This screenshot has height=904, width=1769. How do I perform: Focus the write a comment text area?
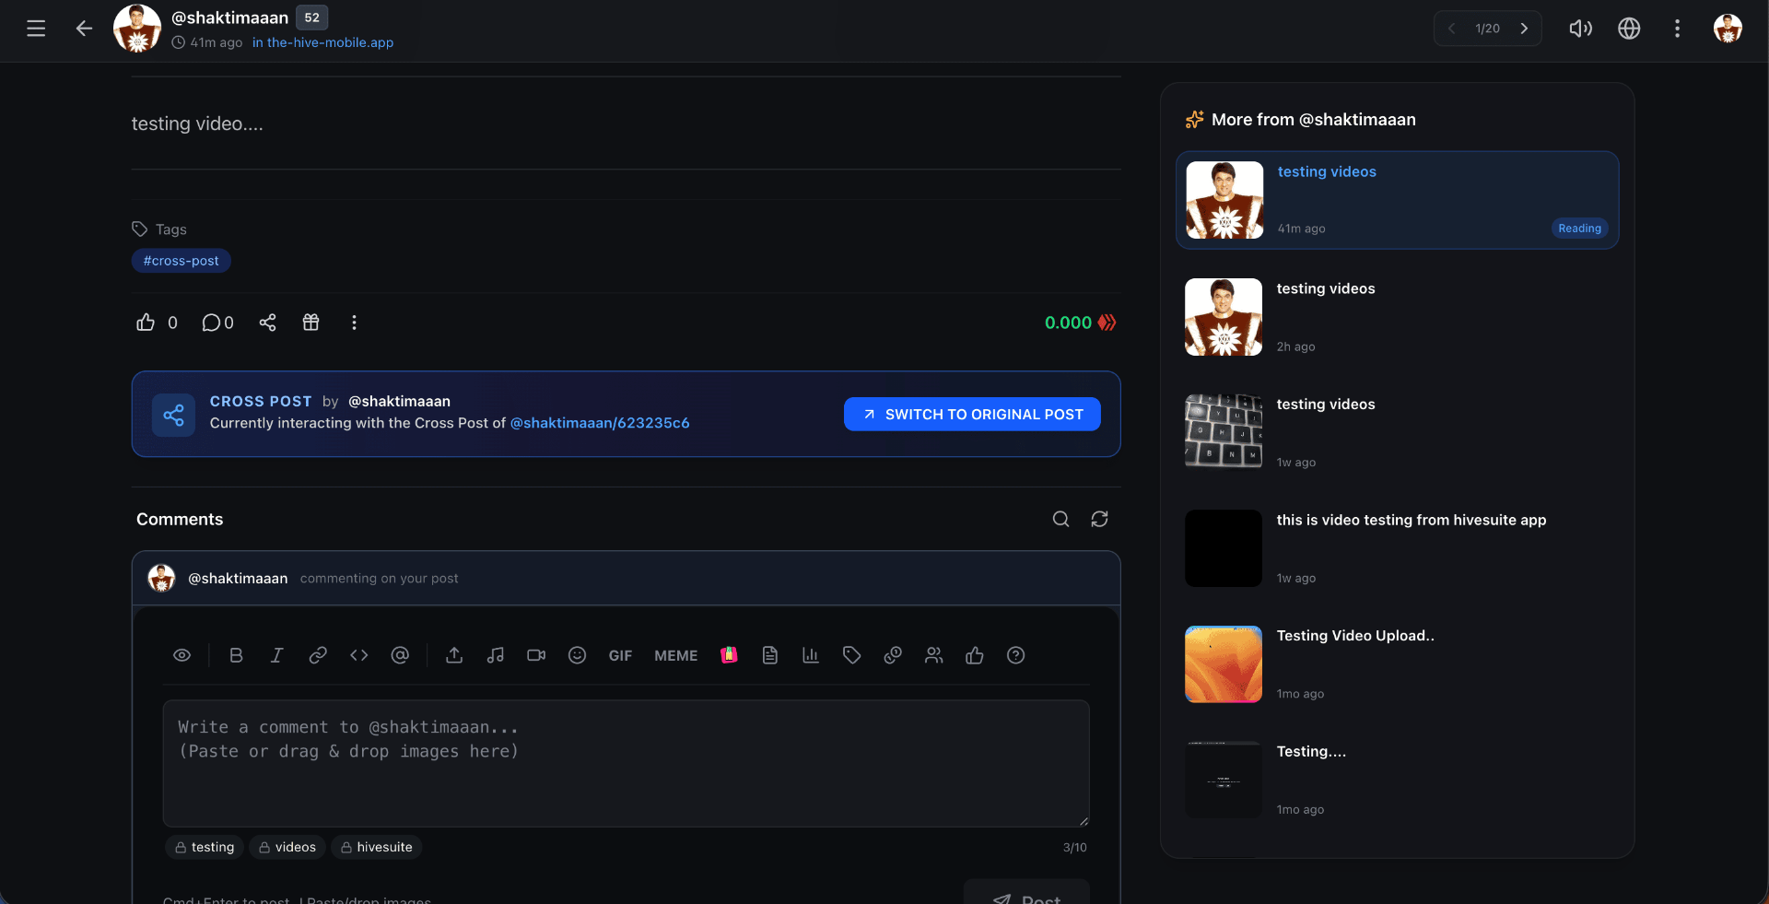click(x=626, y=763)
